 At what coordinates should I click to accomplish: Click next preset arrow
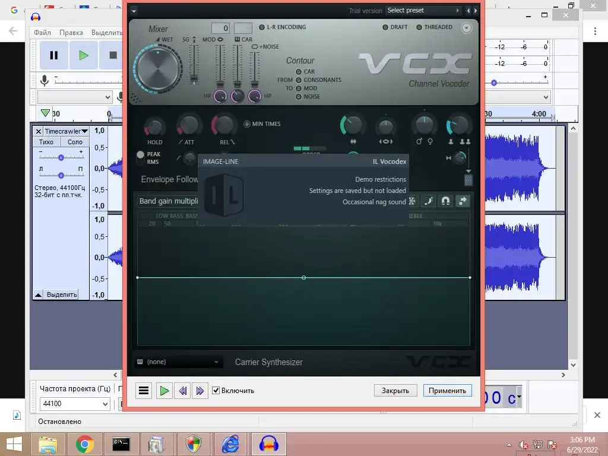(476, 11)
